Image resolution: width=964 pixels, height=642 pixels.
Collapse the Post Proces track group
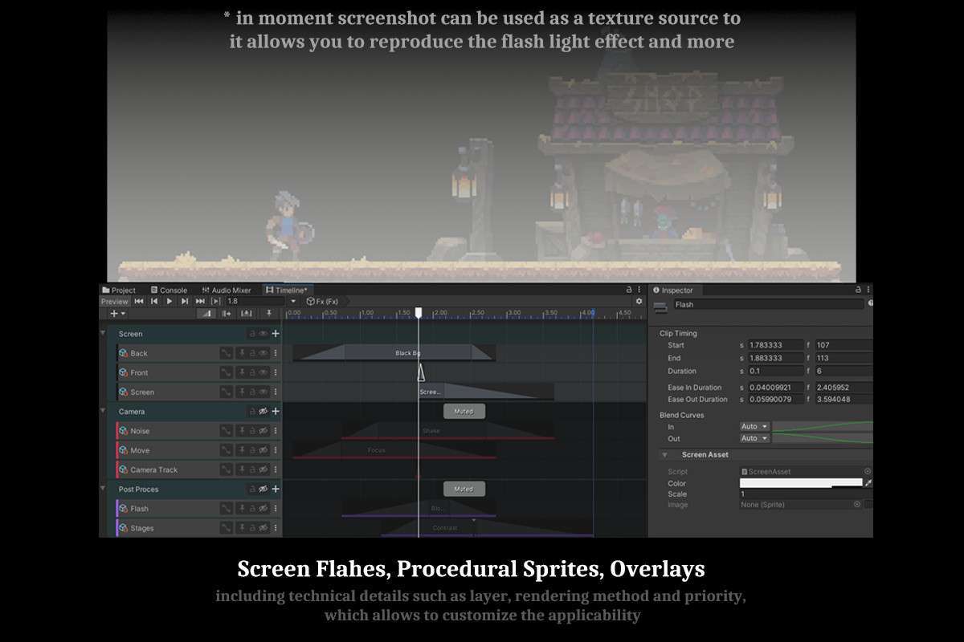(103, 488)
